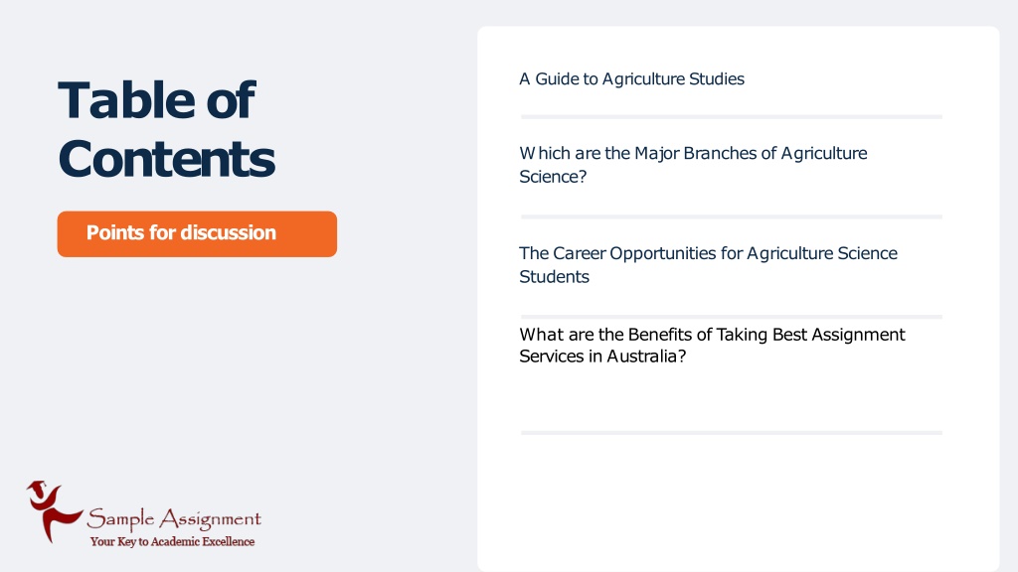Click the red Sample Assignment figure logo
The height and width of the screenshot is (572, 1018).
tap(54, 511)
